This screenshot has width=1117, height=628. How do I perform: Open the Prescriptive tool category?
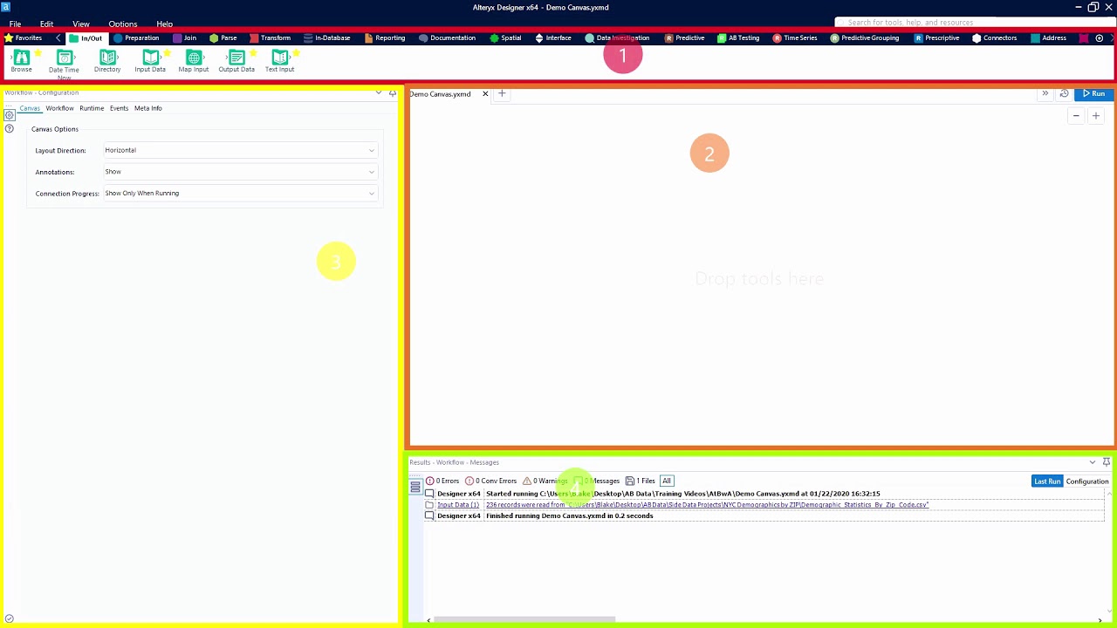[937, 38]
